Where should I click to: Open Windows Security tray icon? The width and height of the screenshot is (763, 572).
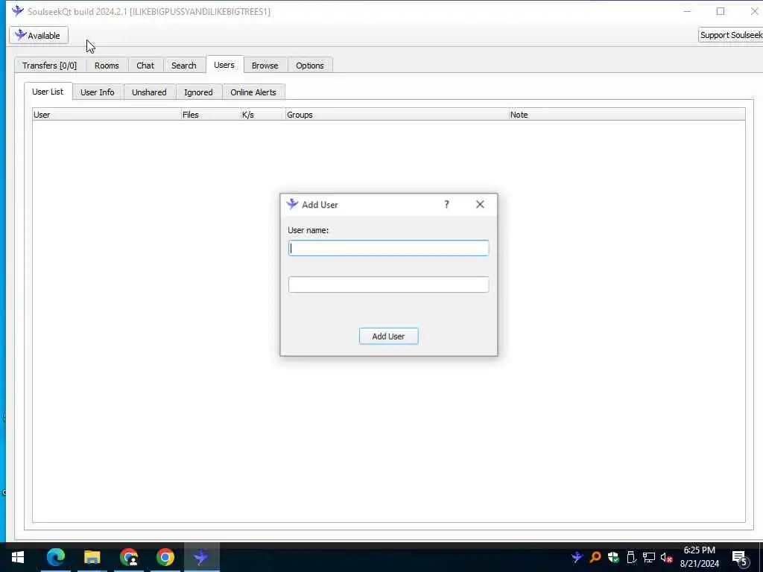[613, 557]
